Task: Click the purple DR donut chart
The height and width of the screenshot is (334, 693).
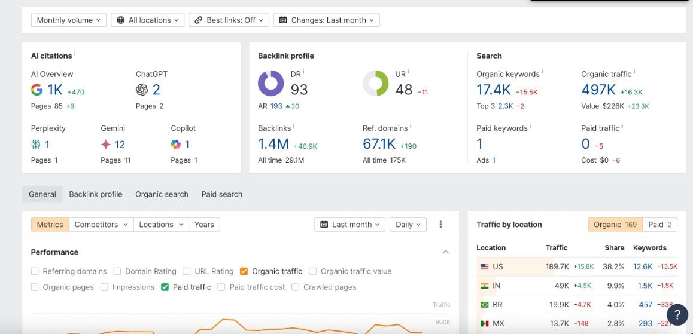Action: pos(271,84)
